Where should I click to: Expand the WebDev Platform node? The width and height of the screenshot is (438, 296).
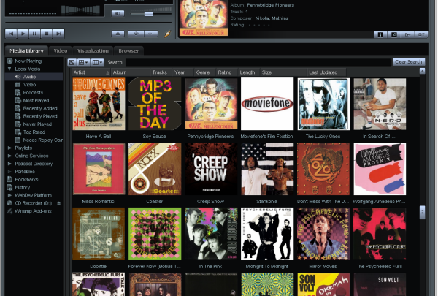(x=9, y=195)
